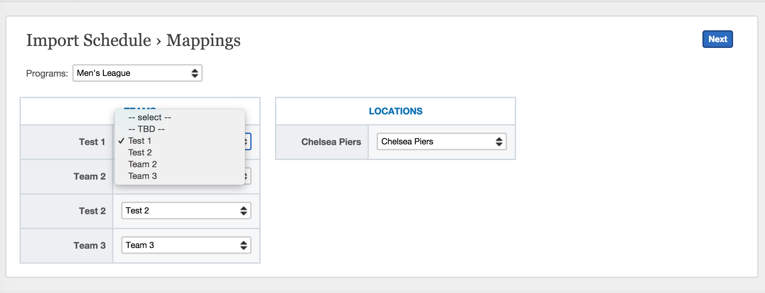The width and height of the screenshot is (765, 293).
Task: Open the Programs Men's League dropdown
Action: pos(137,73)
